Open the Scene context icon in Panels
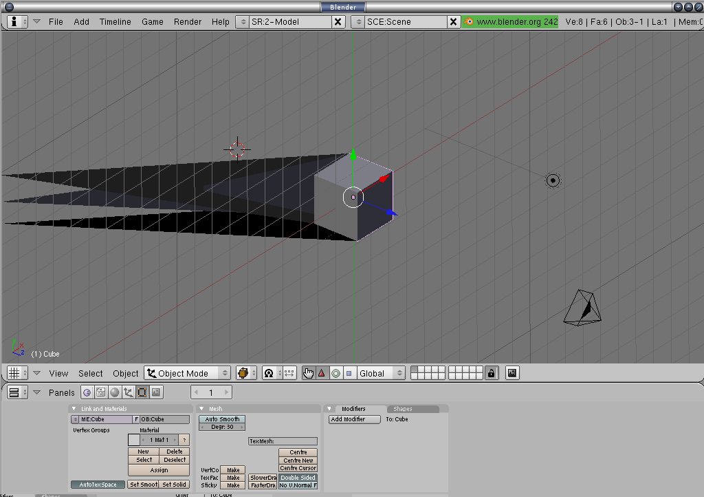This screenshot has width=704, height=497. tap(156, 392)
